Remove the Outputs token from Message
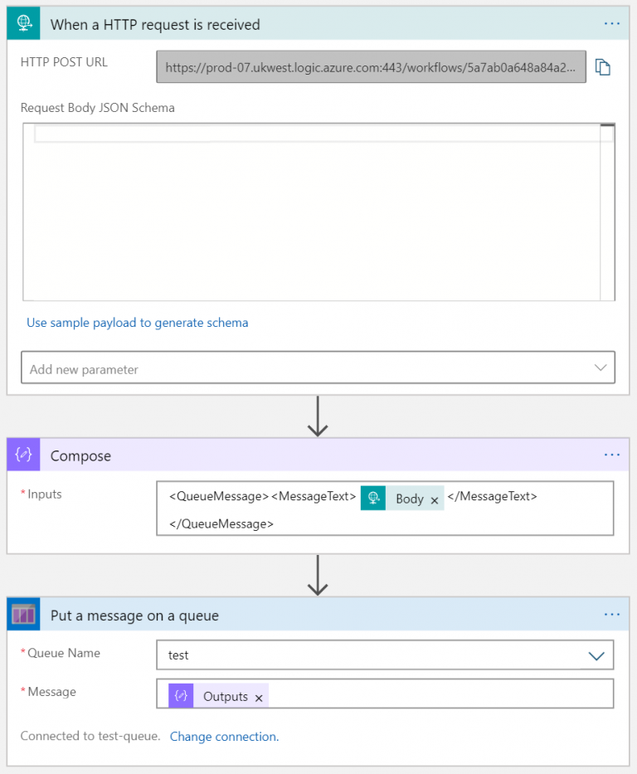 click(x=259, y=697)
